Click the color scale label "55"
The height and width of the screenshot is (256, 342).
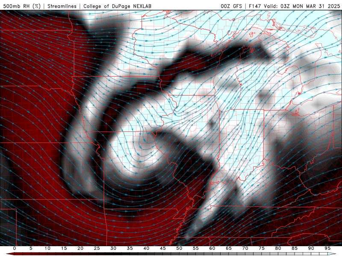196,248
